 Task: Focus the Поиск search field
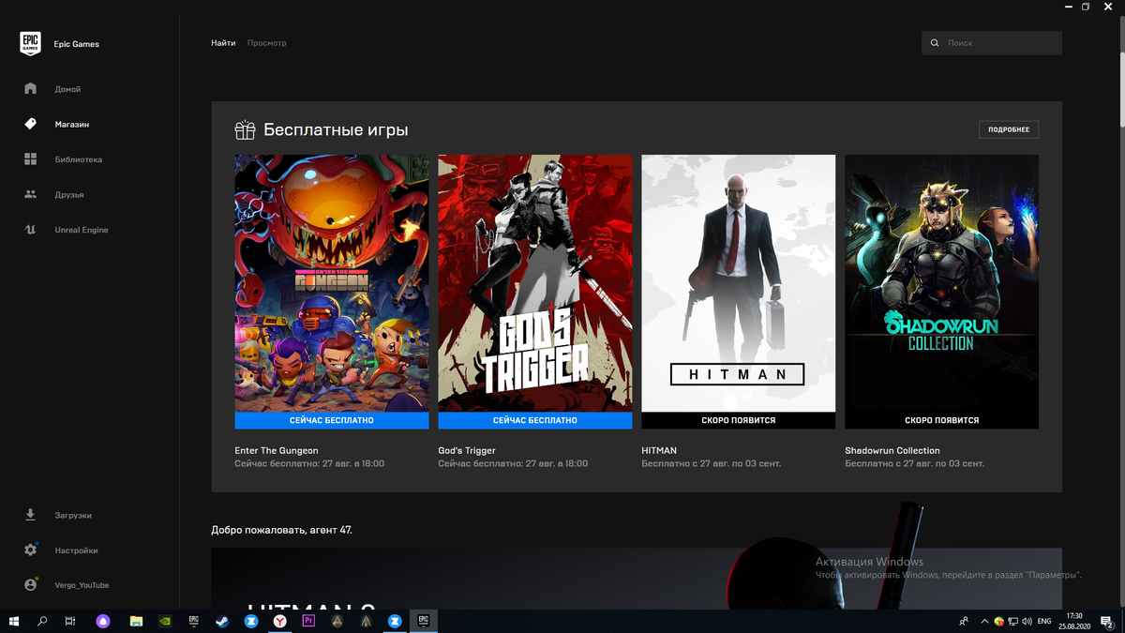coord(992,43)
